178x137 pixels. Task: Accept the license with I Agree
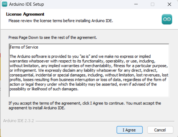click(x=129, y=130)
